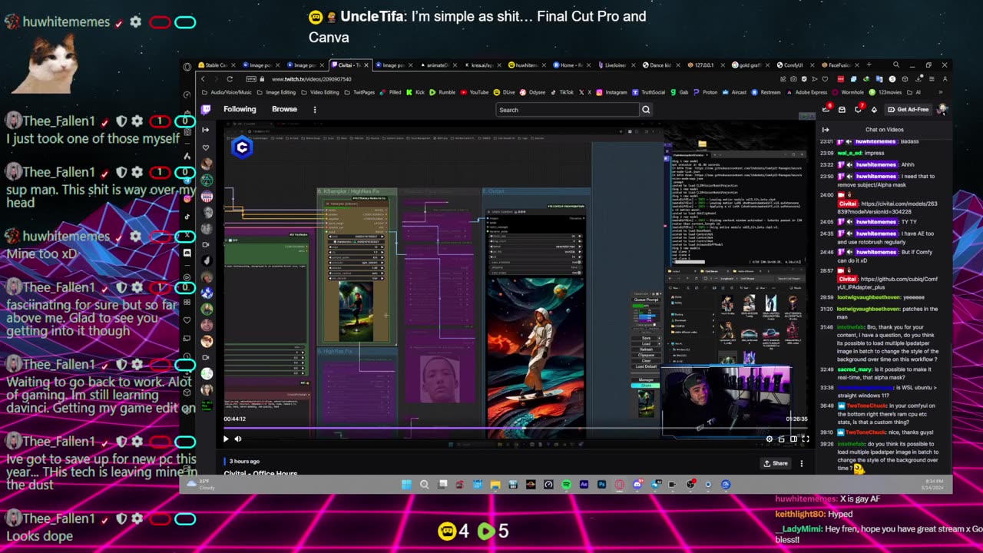The width and height of the screenshot is (983, 553).
Task: Click the browser reload button
Action: click(x=229, y=79)
